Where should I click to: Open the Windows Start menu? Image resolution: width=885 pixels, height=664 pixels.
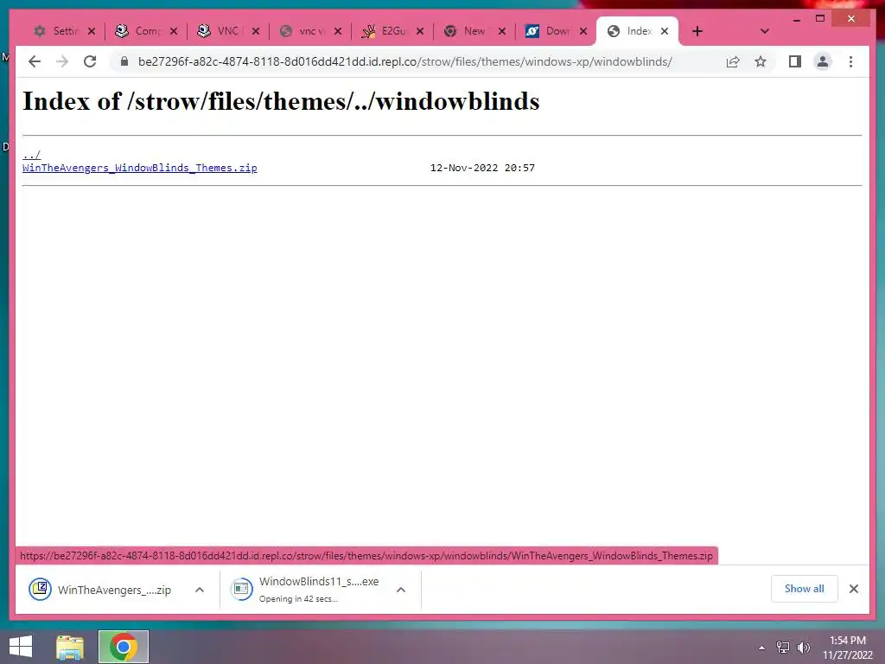[21, 647]
